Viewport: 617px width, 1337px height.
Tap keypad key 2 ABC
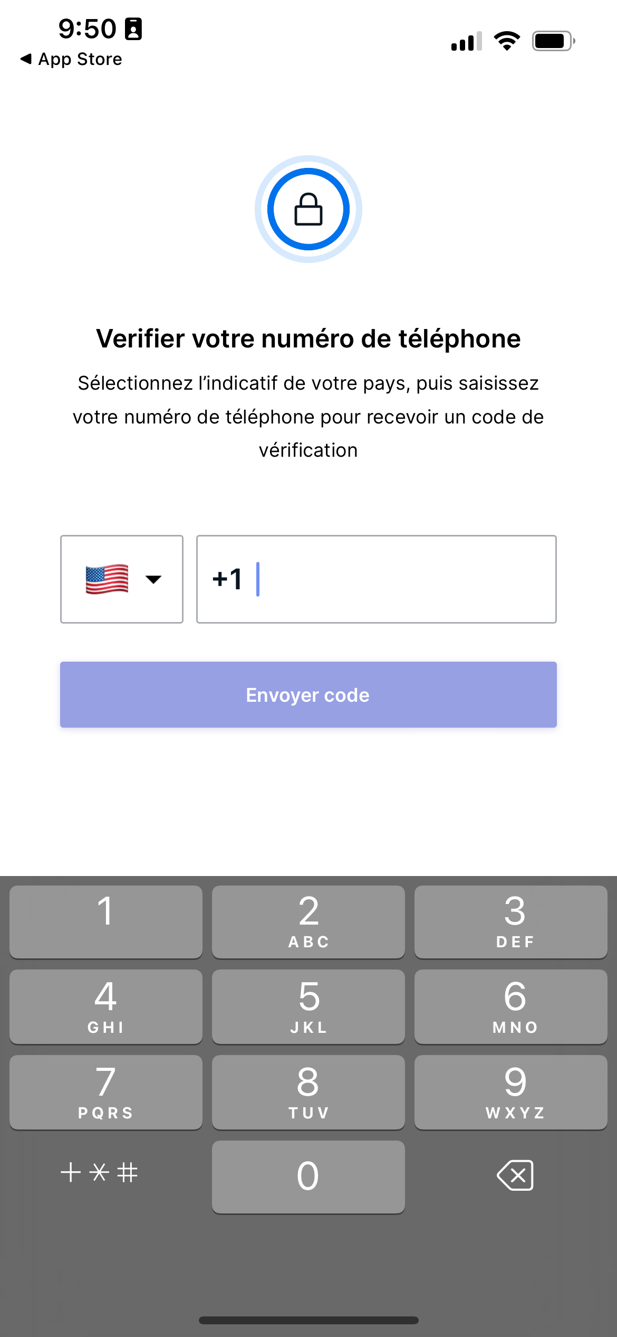pos(308,921)
